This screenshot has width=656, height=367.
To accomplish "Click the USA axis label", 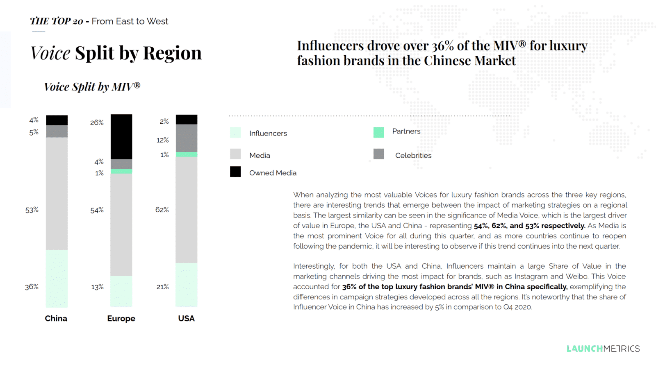I will coord(187,318).
